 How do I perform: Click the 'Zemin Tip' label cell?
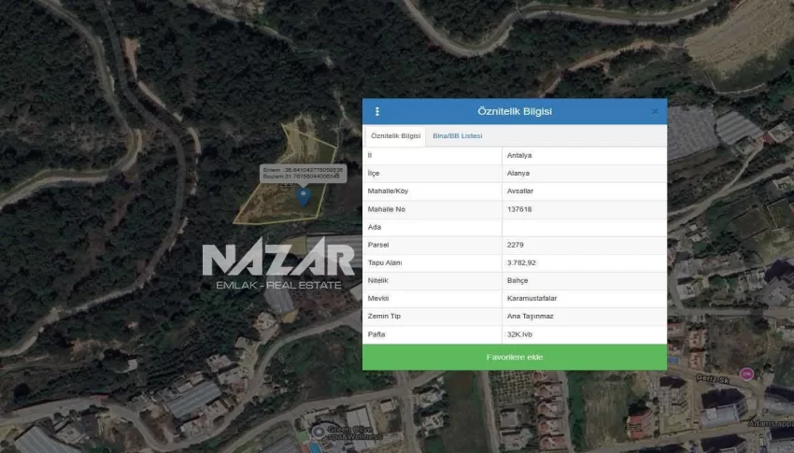pos(432,316)
